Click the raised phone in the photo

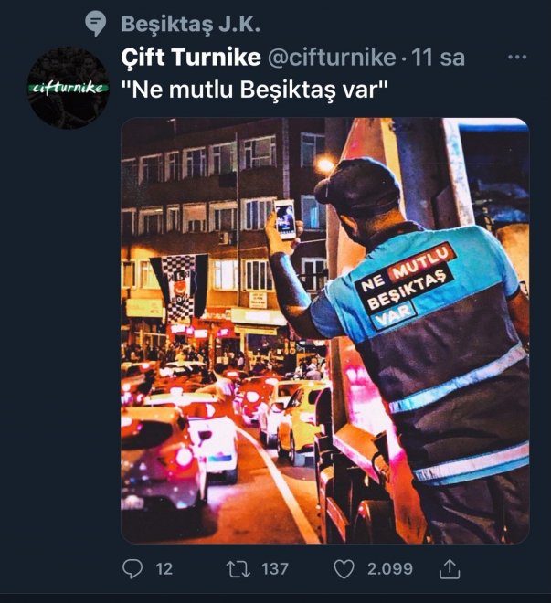click(285, 219)
